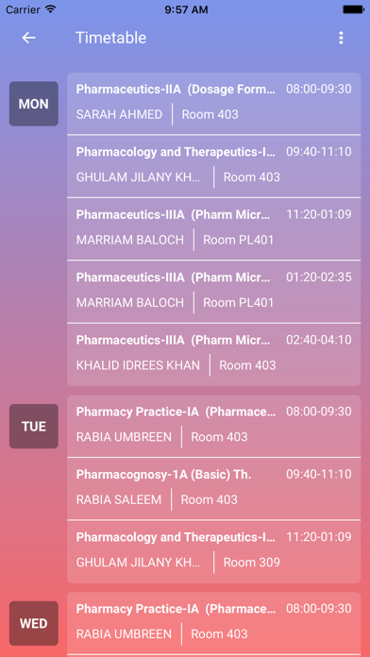The image size is (370, 657).
Task: Open Monday 09:40 Pharmacology and Therapeutics class
Action: [x=213, y=166]
